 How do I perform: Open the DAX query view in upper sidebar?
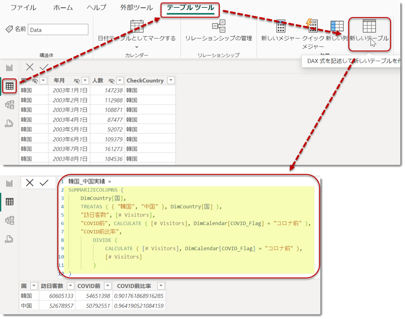click(x=9, y=124)
